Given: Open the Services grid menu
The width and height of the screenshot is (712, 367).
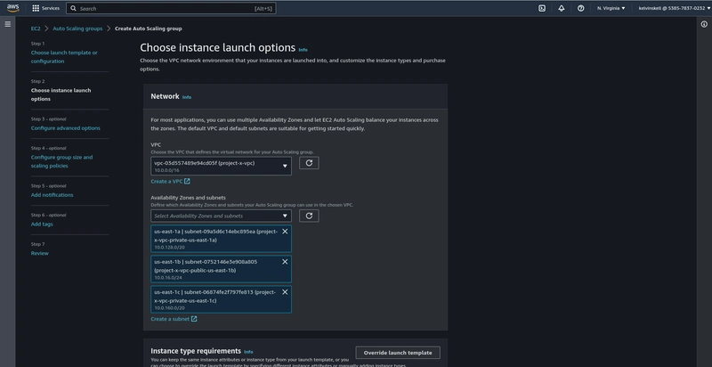Looking at the screenshot, I should (x=46, y=8).
